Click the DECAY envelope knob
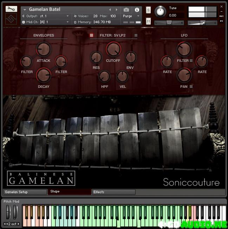 point(44,75)
